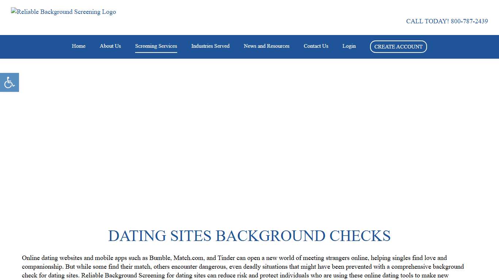Click CALL TODAY! header text
The image size is (499, 280).
point(426,21)
